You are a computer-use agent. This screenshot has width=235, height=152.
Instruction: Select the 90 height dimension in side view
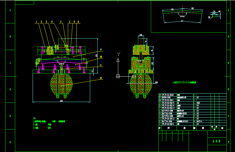(x=152, y=51)
